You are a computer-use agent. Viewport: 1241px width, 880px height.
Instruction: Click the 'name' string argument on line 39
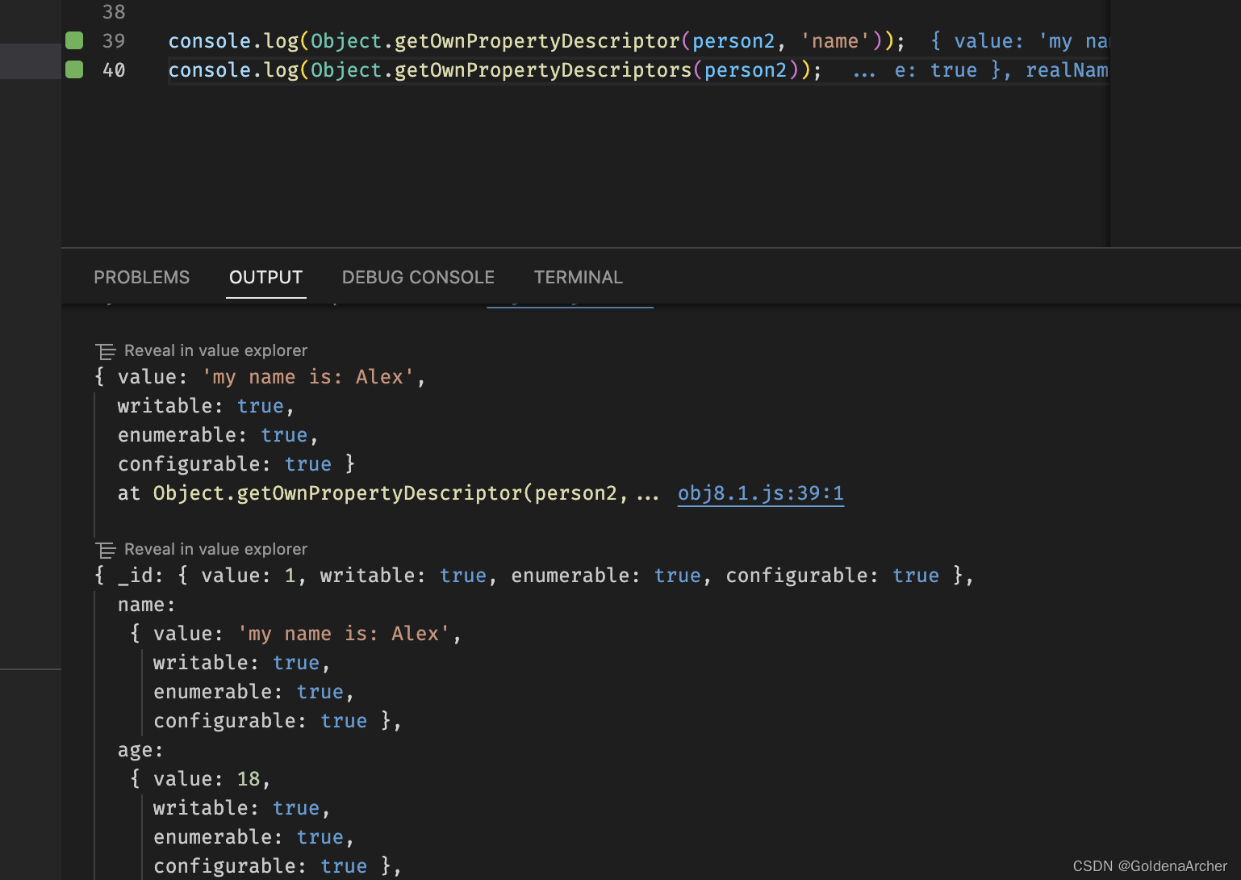click(835, 41)
